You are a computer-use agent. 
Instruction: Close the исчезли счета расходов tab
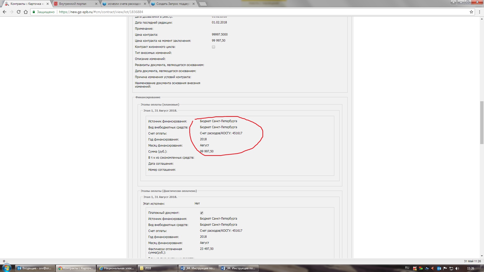coord(145,4)
